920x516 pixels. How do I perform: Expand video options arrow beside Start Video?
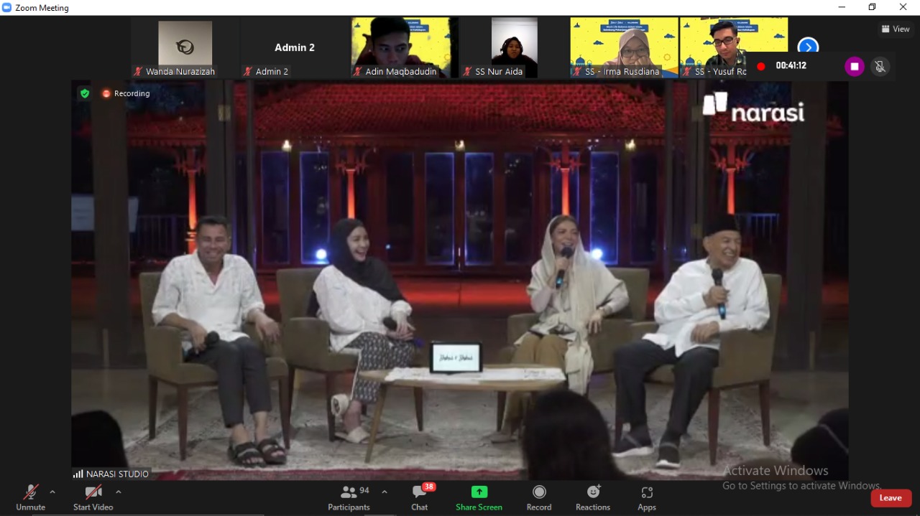pos(119,492)
